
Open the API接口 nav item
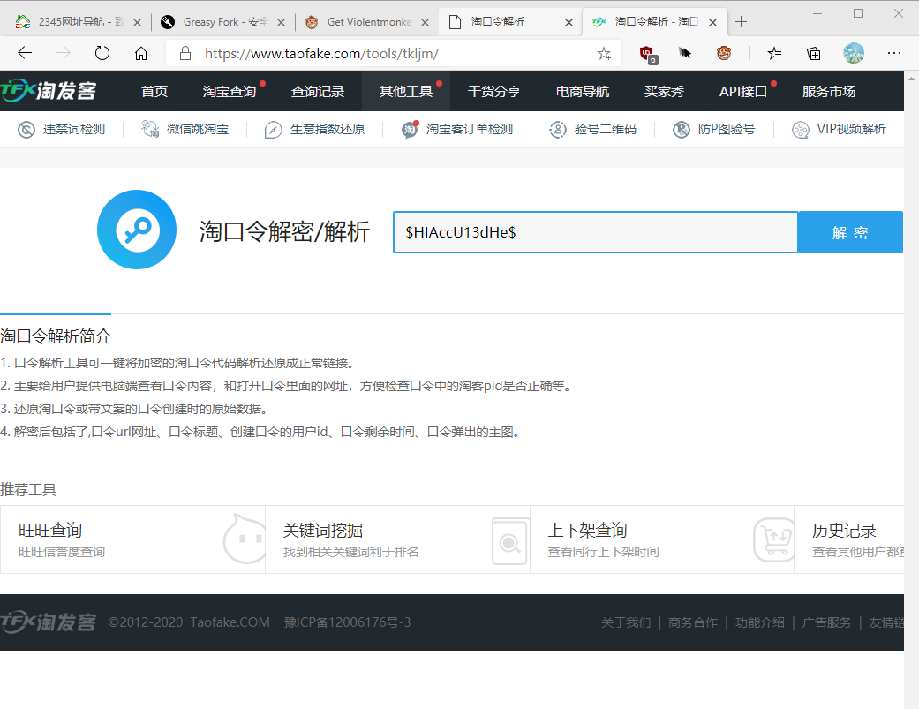(743, 92)
